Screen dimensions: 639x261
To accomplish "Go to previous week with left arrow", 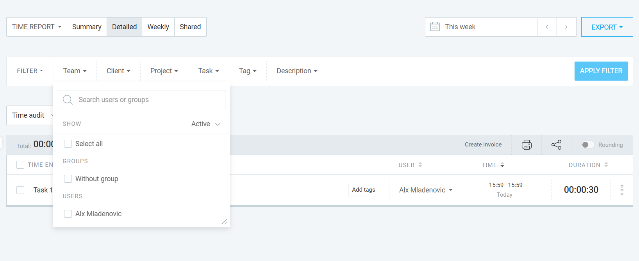I will [547, 27].
